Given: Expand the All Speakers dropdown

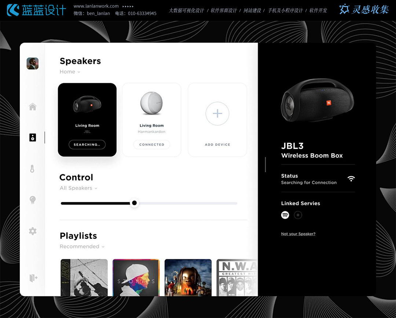Looking at the screenshot, I should coord(78,188).
